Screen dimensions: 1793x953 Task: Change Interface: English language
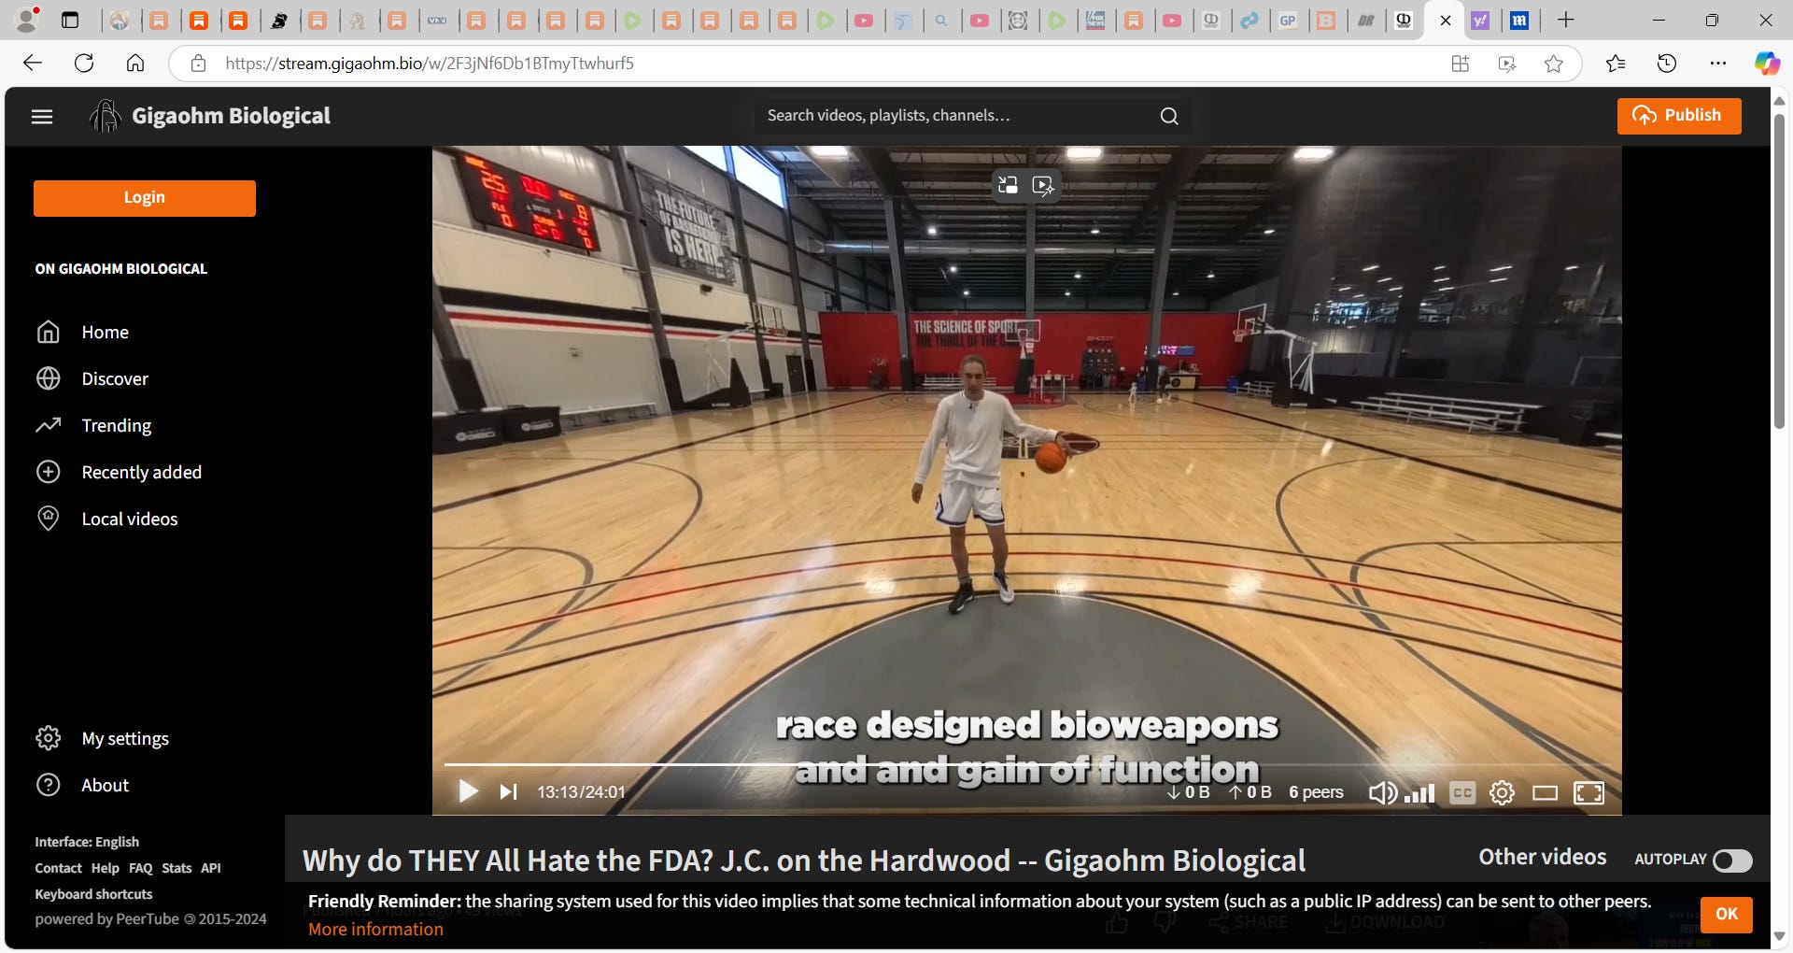pos(87,842)
